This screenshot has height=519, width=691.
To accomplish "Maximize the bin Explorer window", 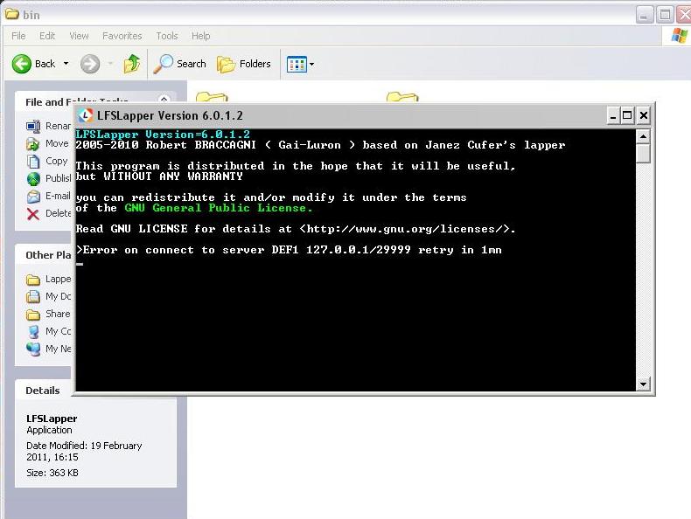I will pos(665,15).
